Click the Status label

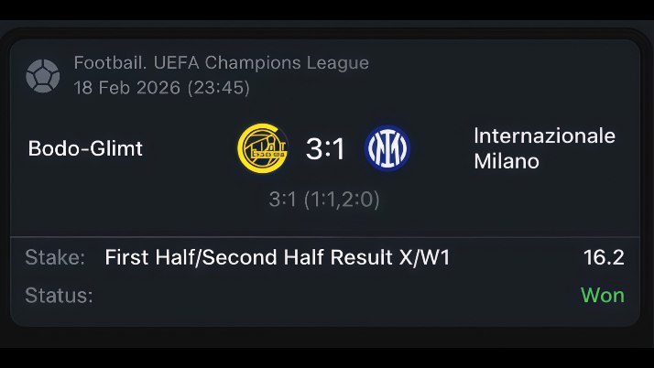[x=59, y=296]
